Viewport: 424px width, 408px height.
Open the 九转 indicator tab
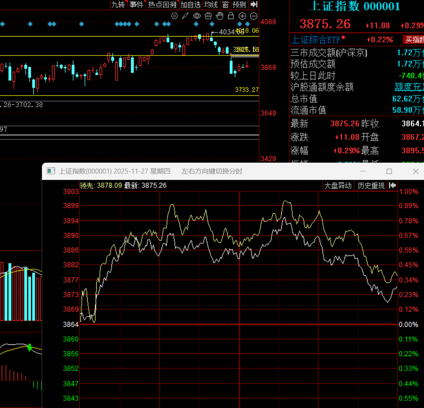pyautogui.click(x=118, y=5)
